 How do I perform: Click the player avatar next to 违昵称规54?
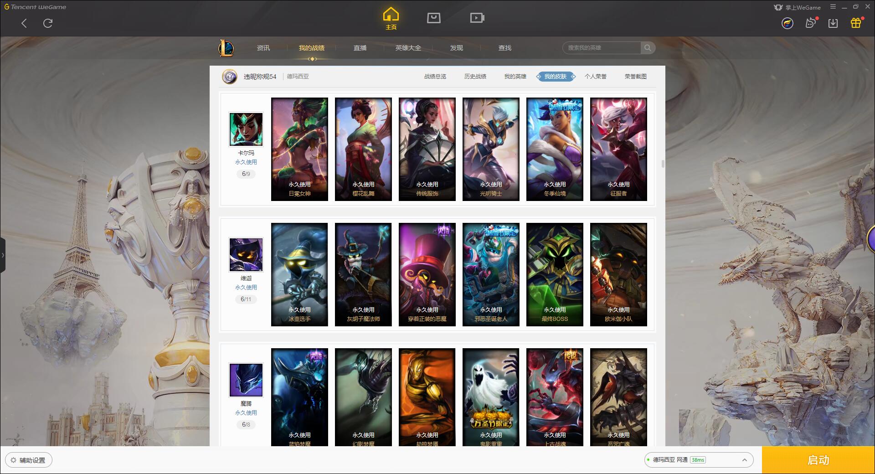pyautogui.click(x=230, y=77)
